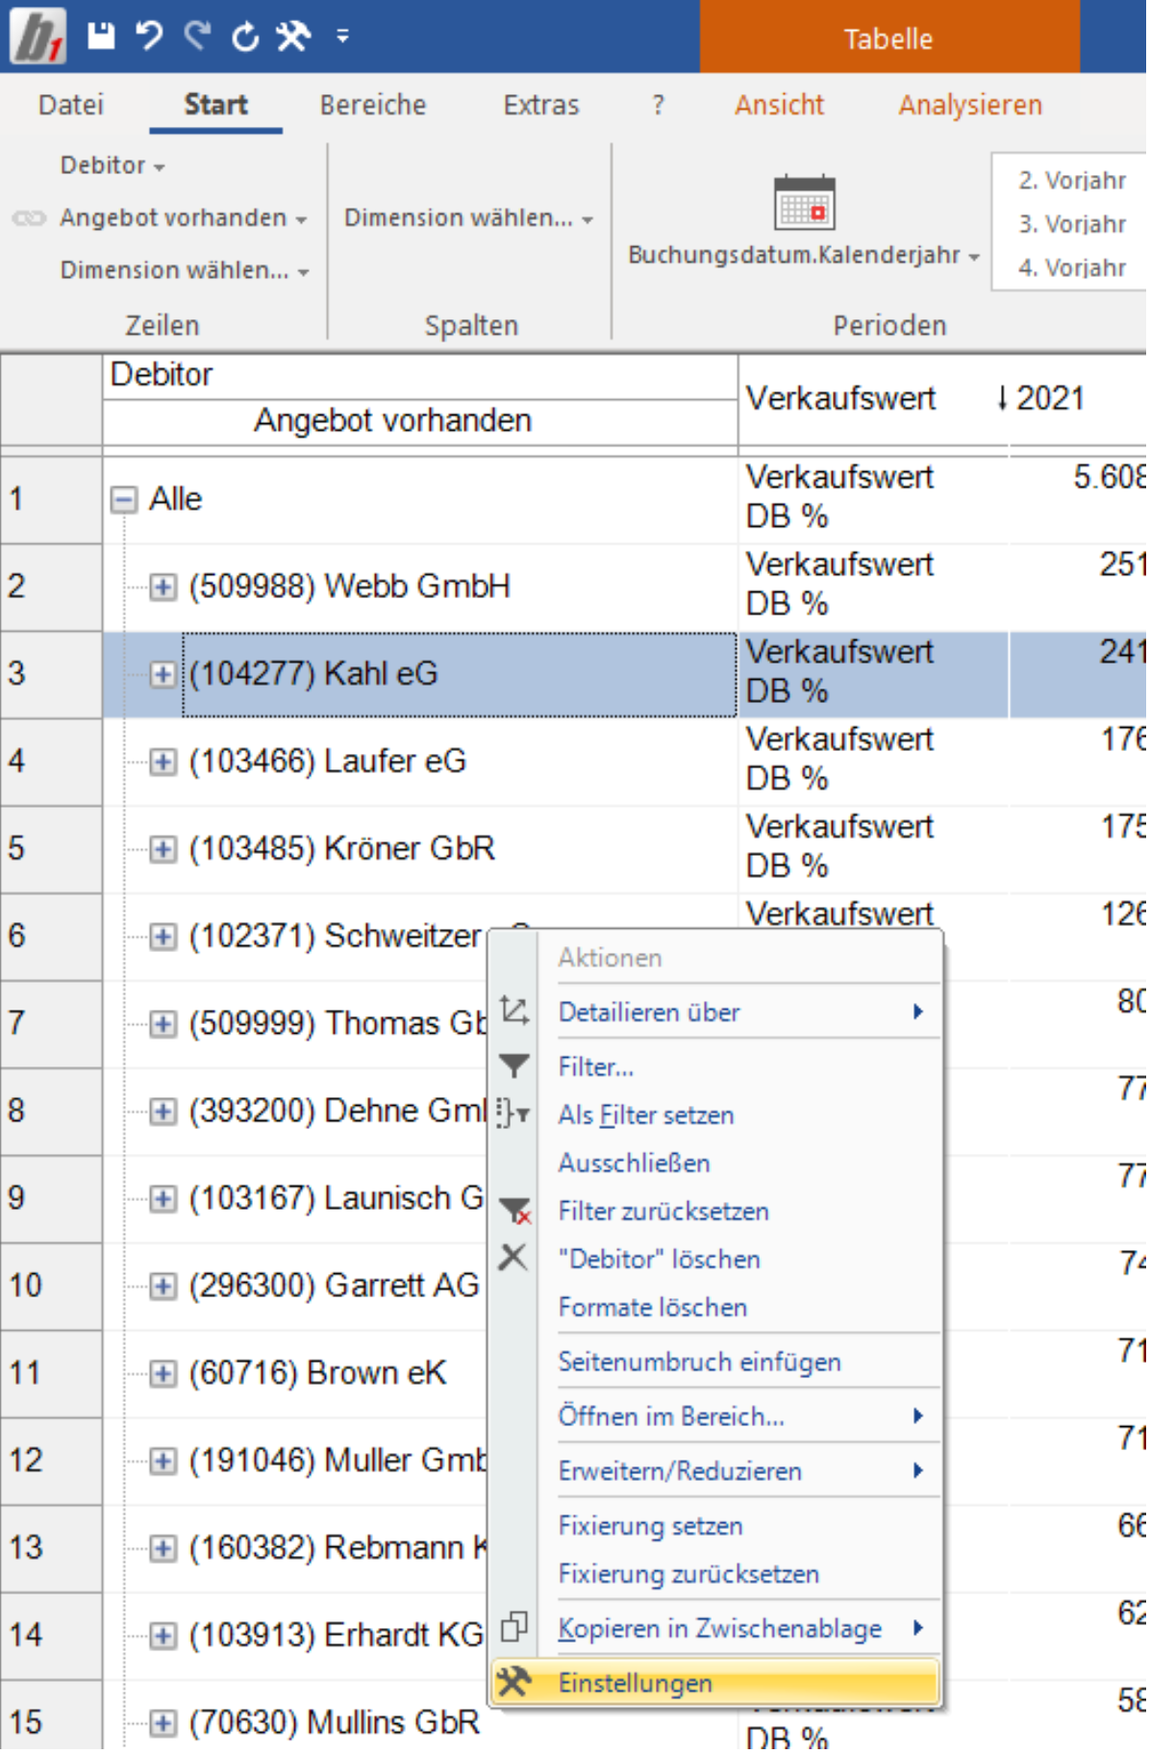Expand the Laufer eG row
Image resolution: width=1150 pixels, height=1754 pixels.
(x=162, y=762)
